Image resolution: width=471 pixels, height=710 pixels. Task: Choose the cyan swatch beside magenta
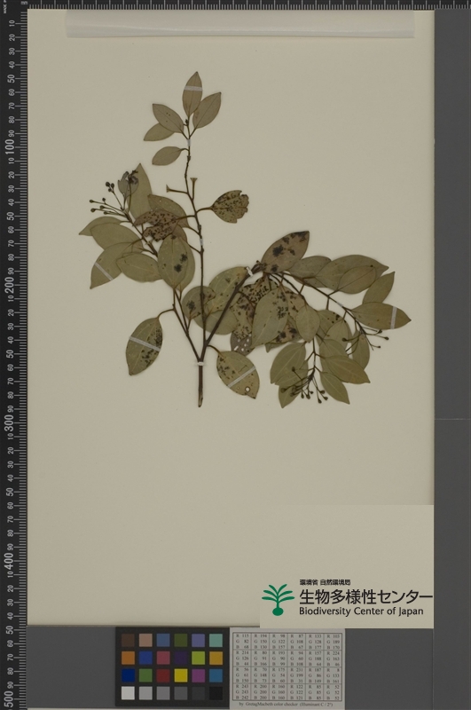click(216, 675)
